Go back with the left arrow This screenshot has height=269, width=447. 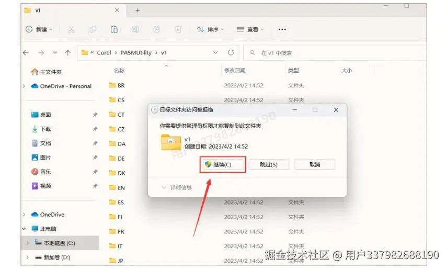26,53
